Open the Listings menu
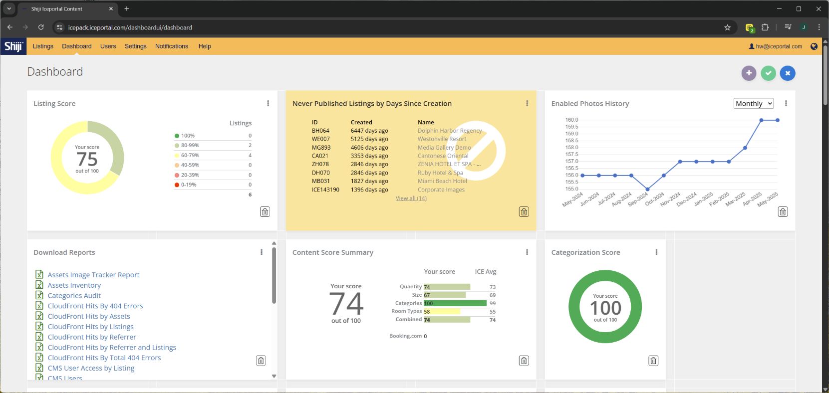 (x=43, y=46)
